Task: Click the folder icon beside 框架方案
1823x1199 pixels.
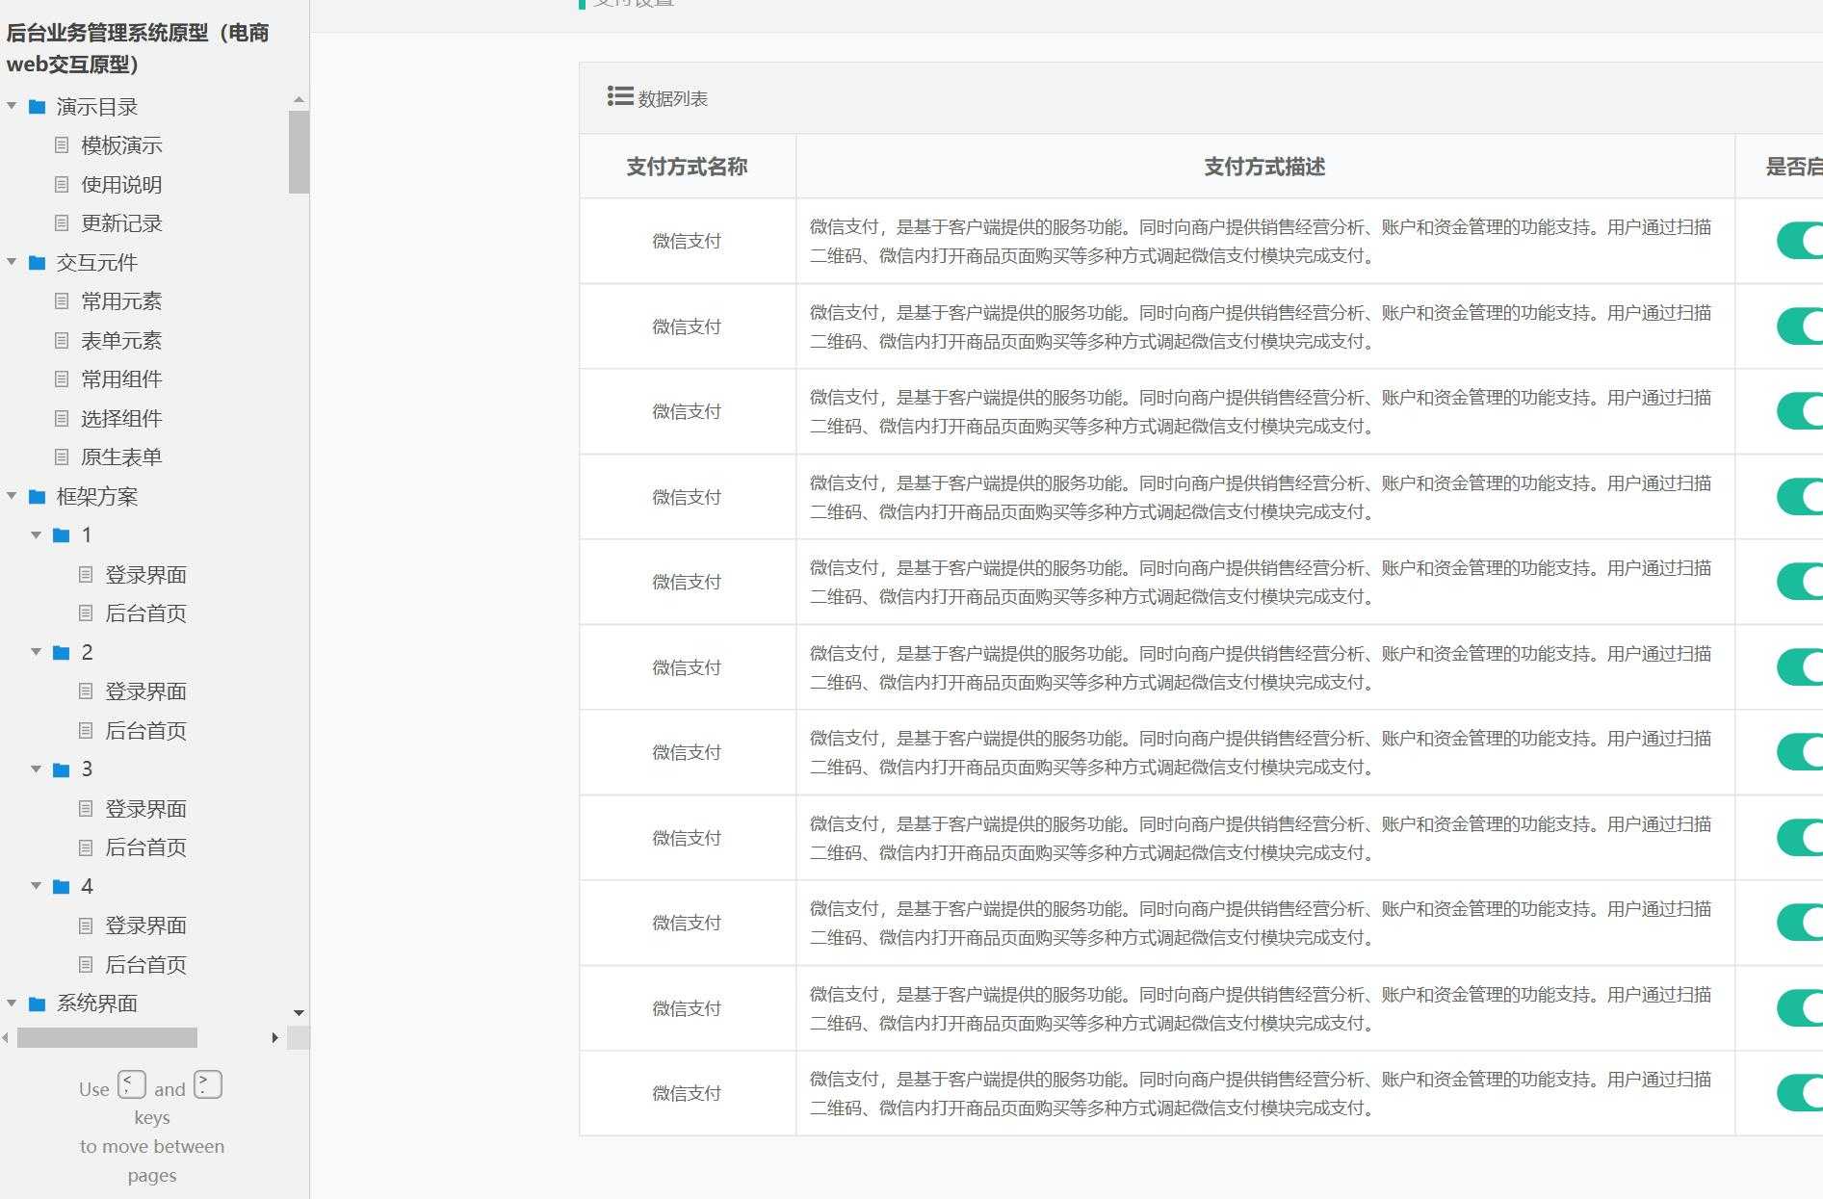Action: [x=37, y=497]
